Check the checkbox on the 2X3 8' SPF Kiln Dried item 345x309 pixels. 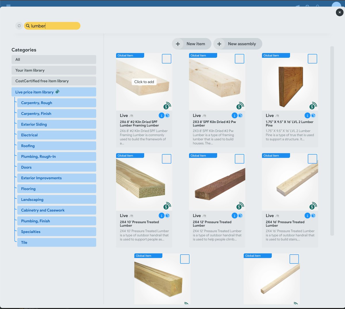[x=239, y=59]
